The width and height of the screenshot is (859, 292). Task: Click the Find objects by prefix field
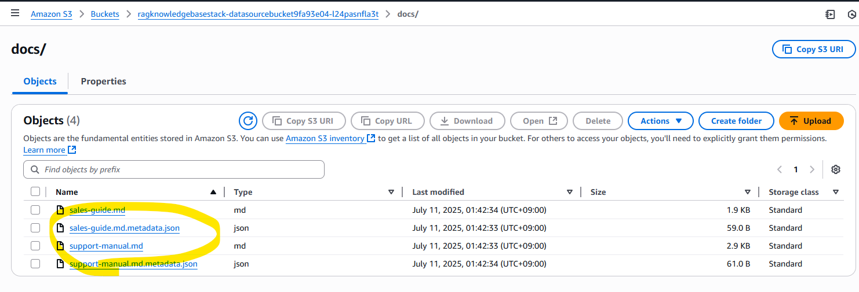coord(174,169)
